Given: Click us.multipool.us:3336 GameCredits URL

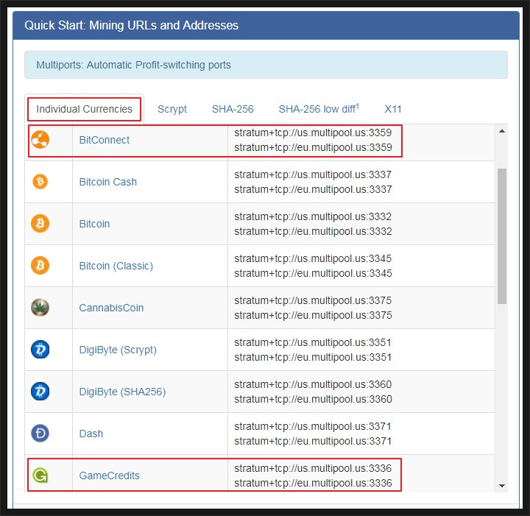Looking at the screenshot, I should point(313,468).
